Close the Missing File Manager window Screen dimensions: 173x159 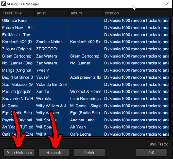coord(167,4)
